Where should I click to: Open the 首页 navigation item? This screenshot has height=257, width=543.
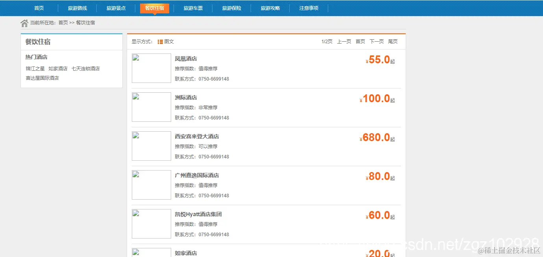39,8
